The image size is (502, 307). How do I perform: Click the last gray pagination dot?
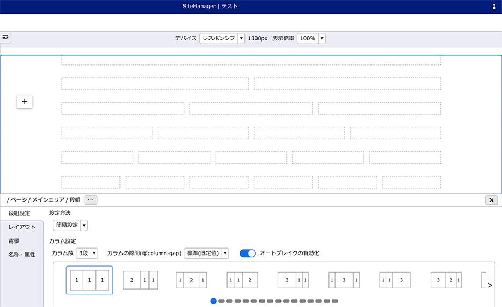[x=335, y=301]
